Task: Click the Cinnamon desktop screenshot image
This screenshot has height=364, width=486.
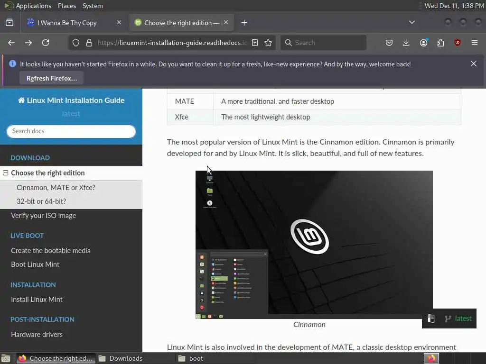Action: [314, 245]
